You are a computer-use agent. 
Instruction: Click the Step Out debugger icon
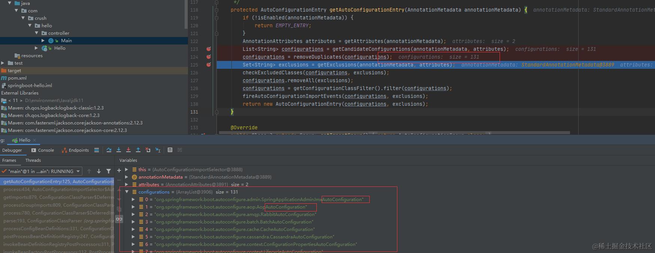point(138,150)
